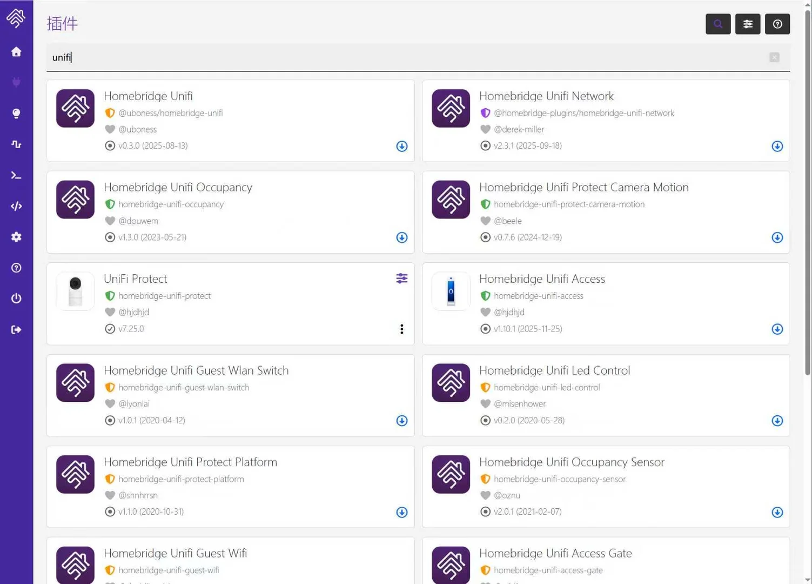Open homebridge-unifi-occupancy-sensor package link
The image size is (812, 584).
coord(560,479)
